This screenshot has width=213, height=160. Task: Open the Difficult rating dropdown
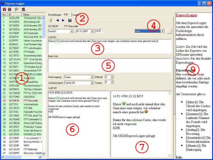pyautogui.click(x=112, y=77)
